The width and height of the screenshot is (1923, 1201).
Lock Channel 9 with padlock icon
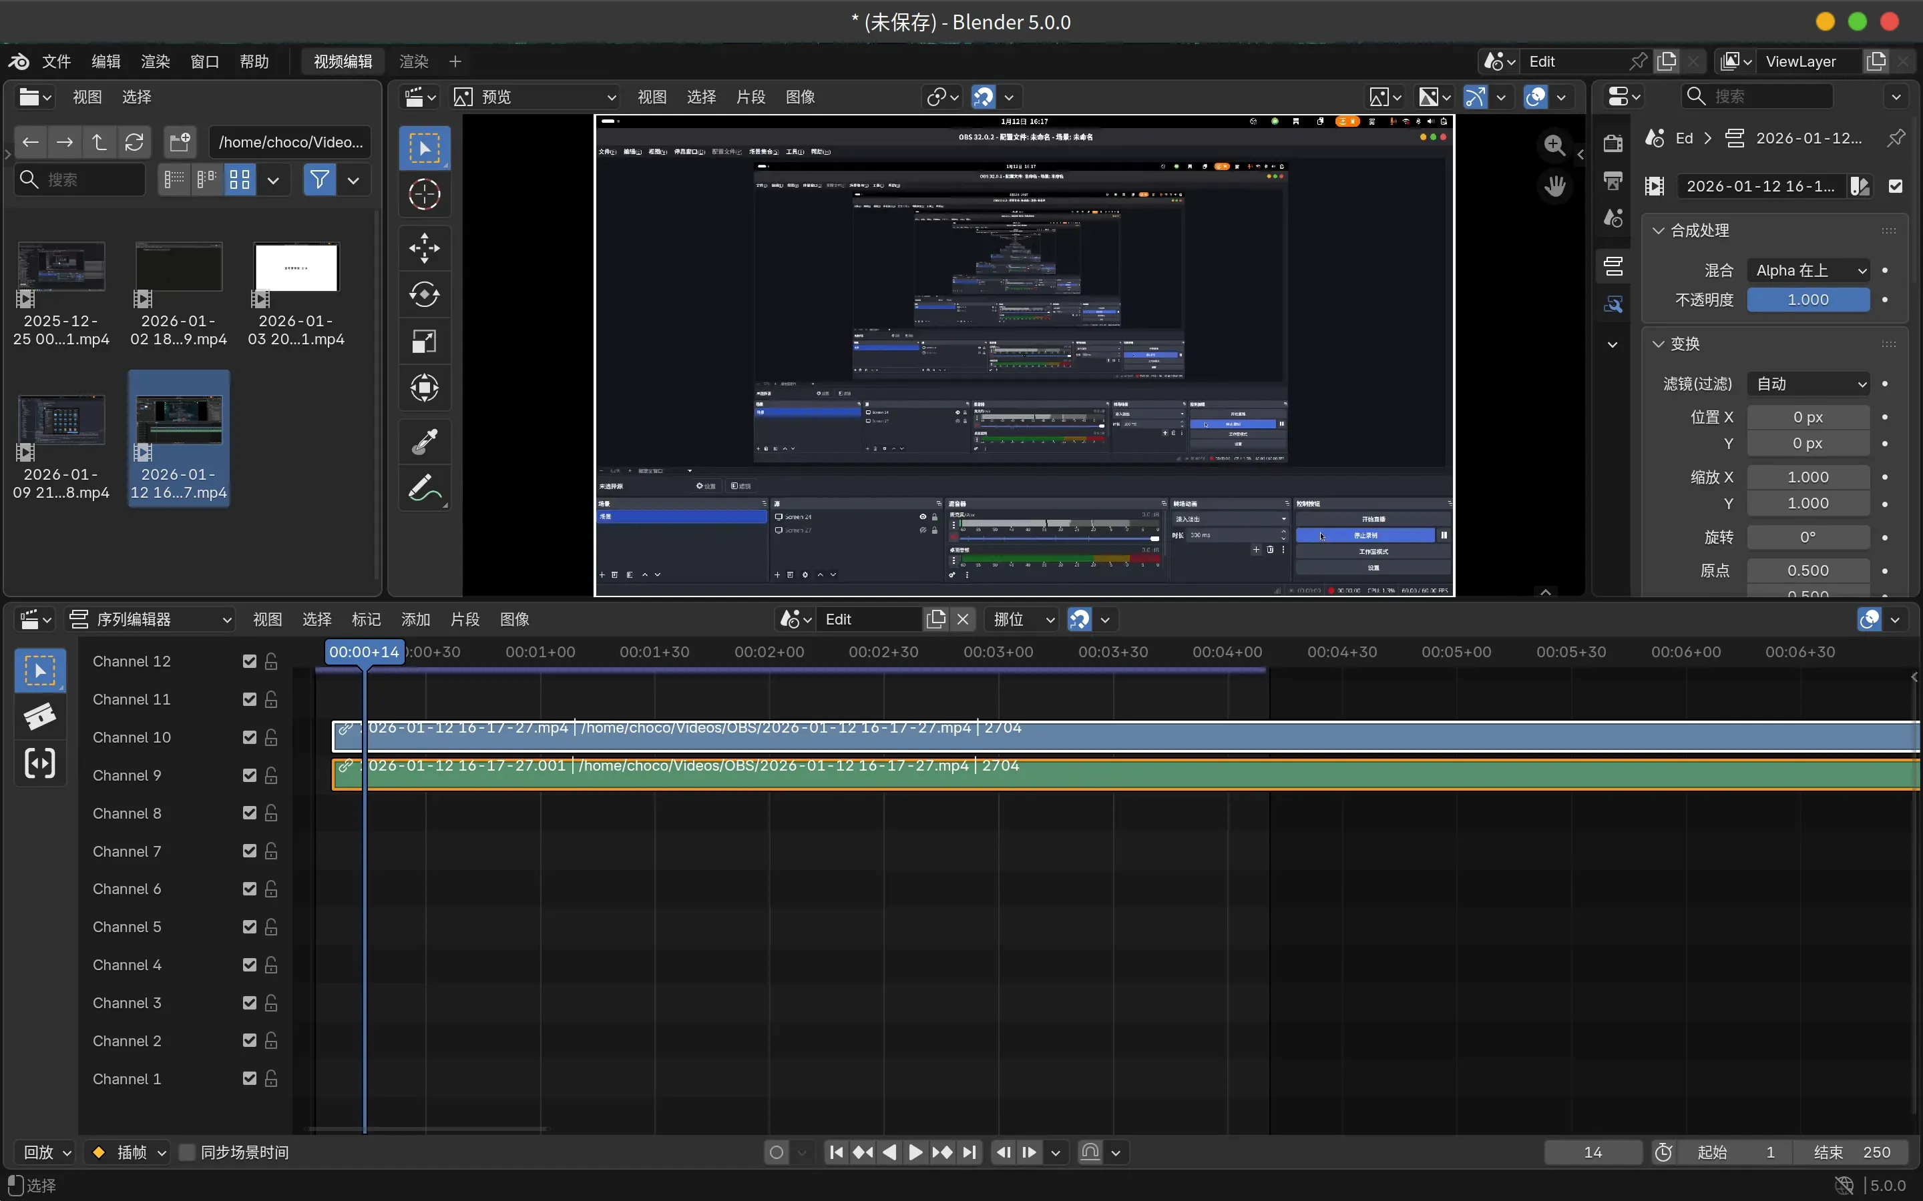271,775
